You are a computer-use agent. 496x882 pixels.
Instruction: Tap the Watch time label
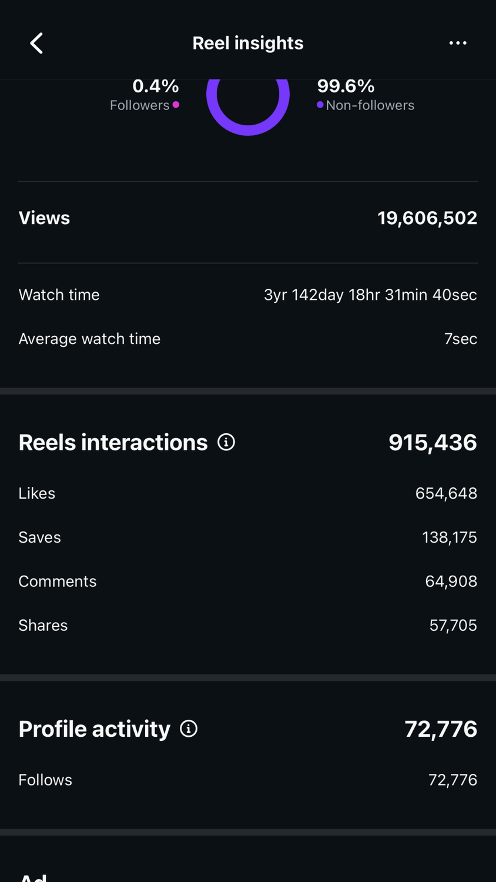[59, 295]
